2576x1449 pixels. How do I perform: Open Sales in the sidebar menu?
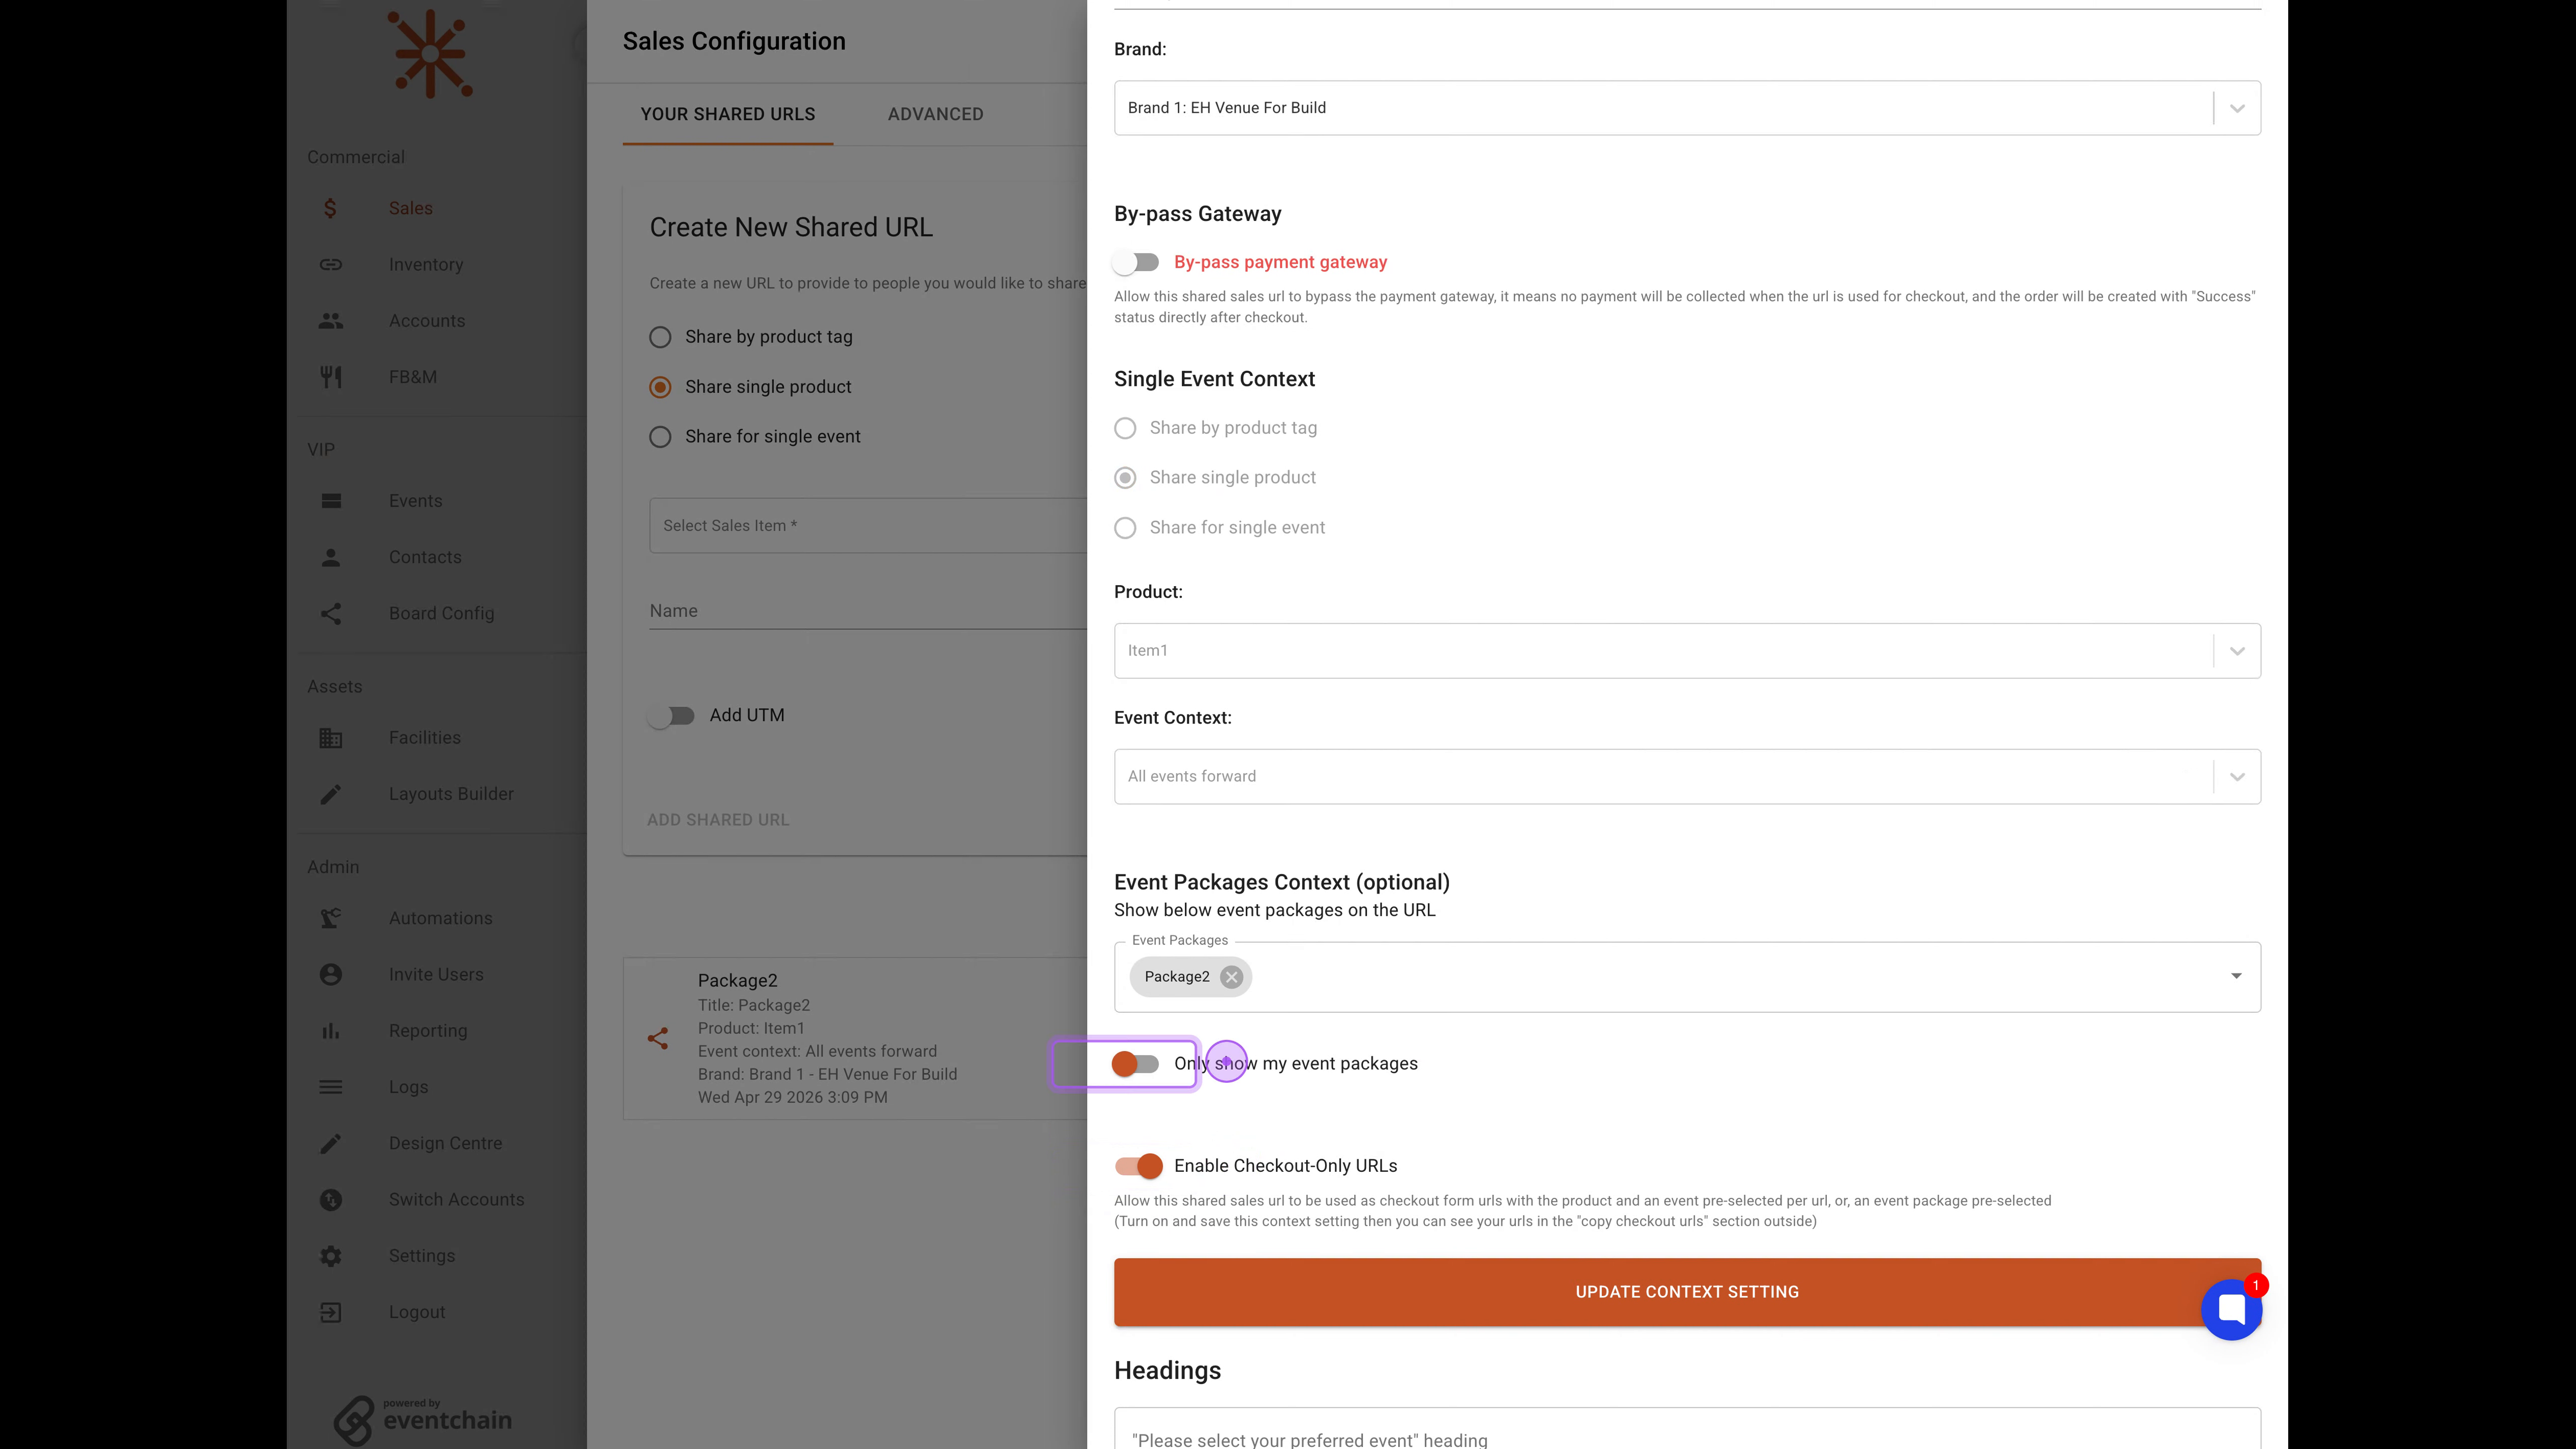coord(410,208)
